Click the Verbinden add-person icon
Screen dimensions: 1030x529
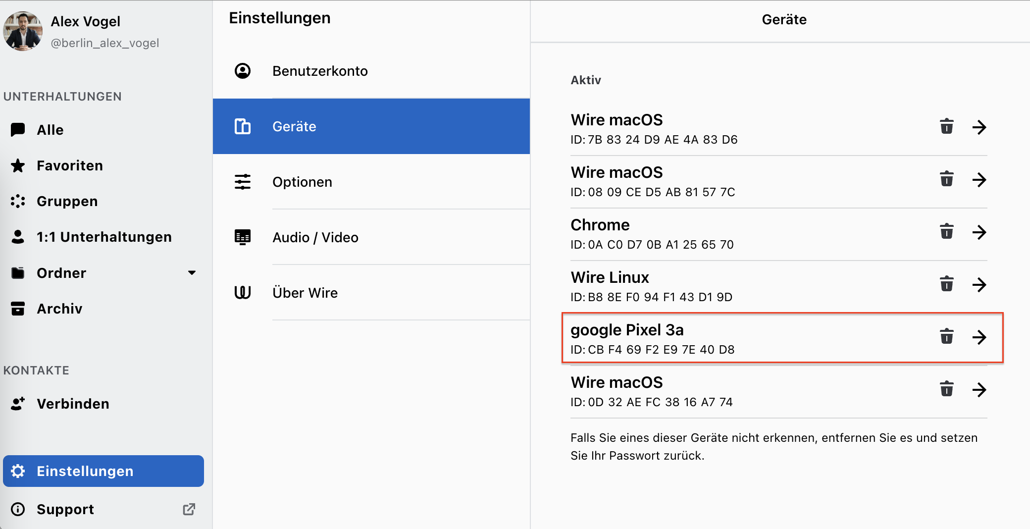pyautogui.click(x=18, y=404)
